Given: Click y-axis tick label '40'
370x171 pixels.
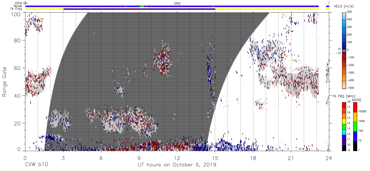Looking at the screenshot, I should pos(17,96).
